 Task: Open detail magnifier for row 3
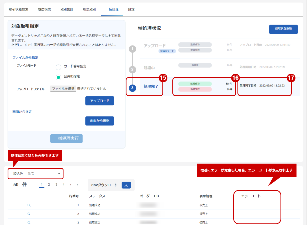29,222
